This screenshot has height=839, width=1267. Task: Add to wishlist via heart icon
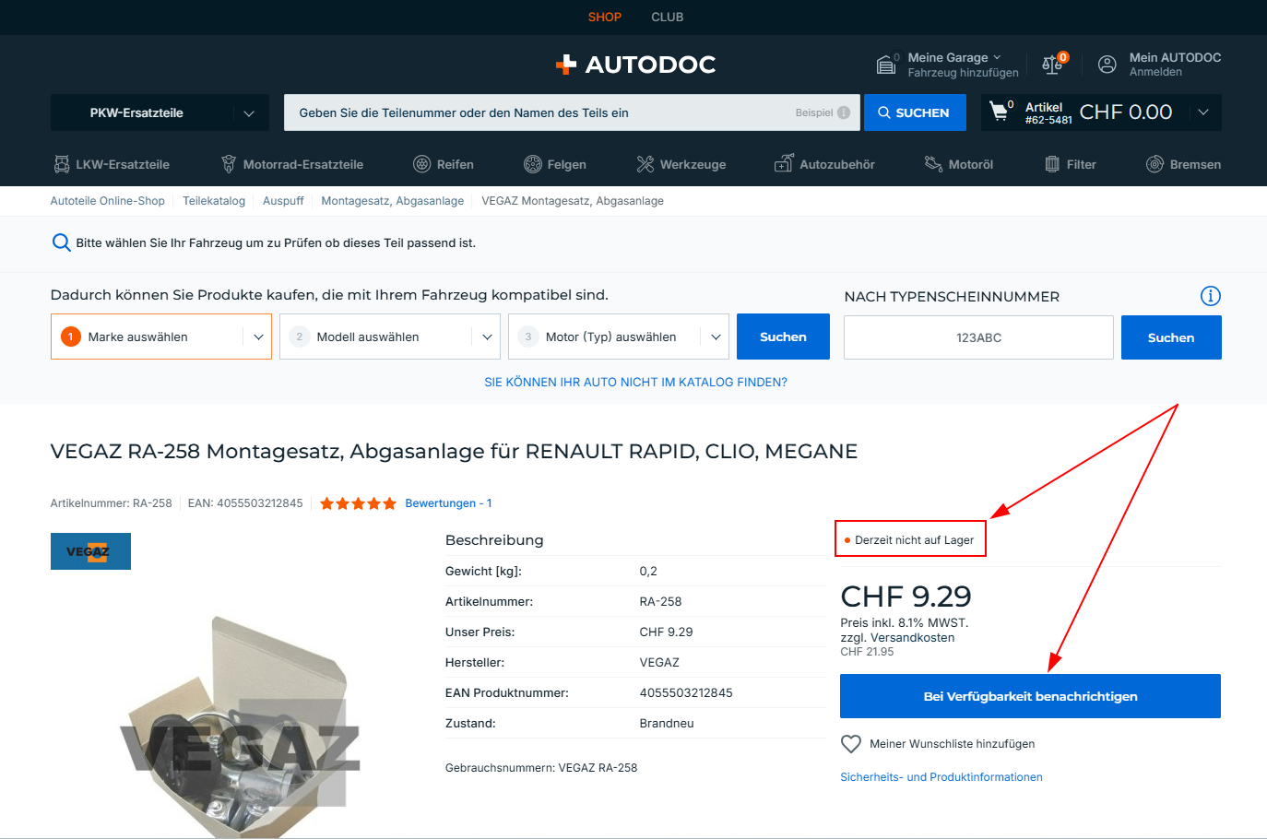point(851,744)
